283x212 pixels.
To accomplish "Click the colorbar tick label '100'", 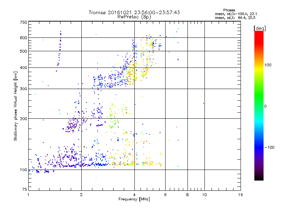I will [268, 65].
